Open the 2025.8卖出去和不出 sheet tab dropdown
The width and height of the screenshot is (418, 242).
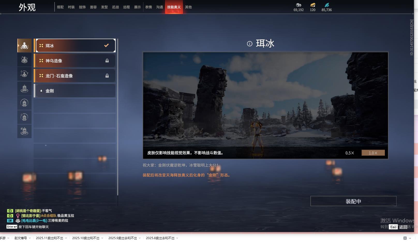[177, 238]
